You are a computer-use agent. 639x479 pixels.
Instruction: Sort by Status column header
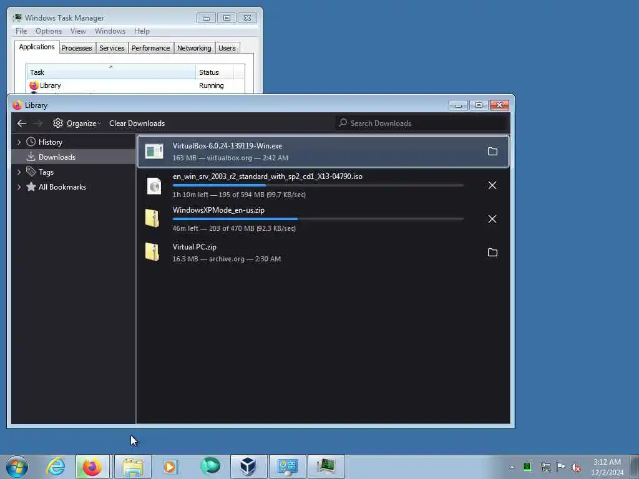click(x=215, y=72)
